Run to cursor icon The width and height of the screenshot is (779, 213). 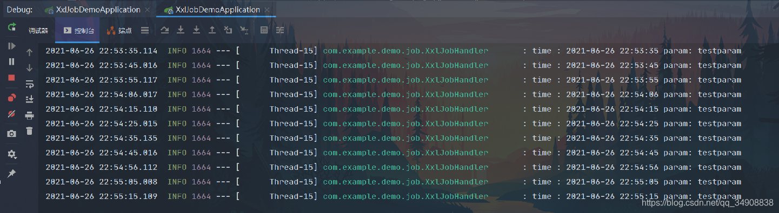tap(244, 31)
